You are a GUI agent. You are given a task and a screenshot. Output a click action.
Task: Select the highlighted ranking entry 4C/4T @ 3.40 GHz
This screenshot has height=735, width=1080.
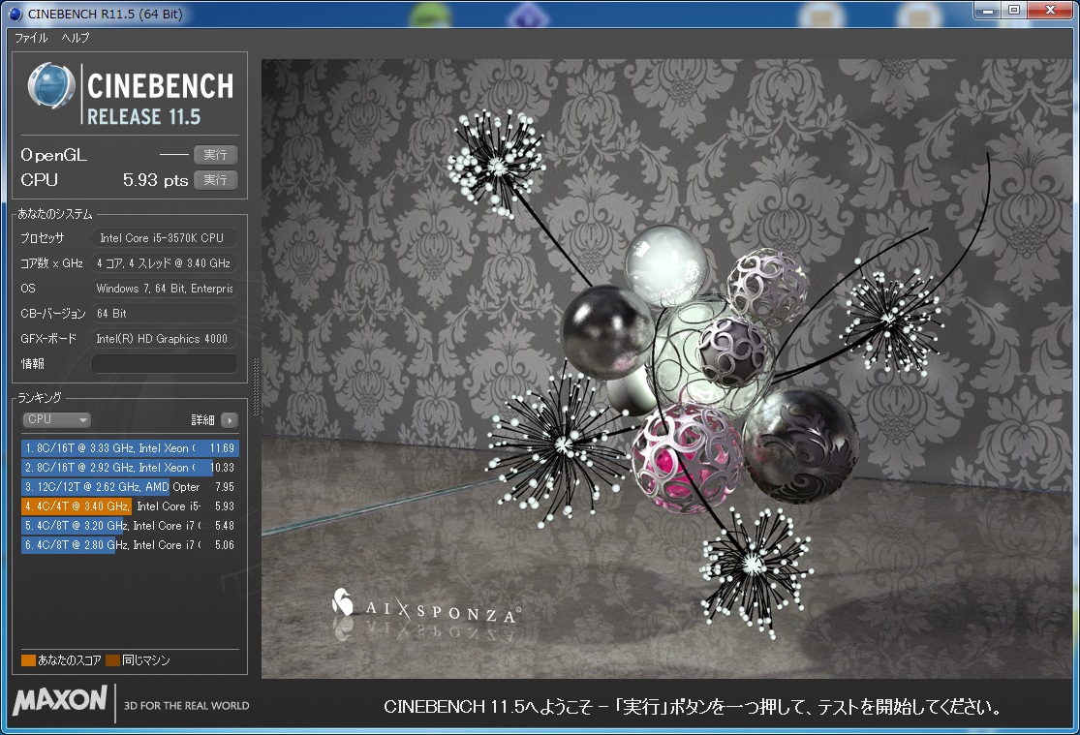[x=130, y=505]
